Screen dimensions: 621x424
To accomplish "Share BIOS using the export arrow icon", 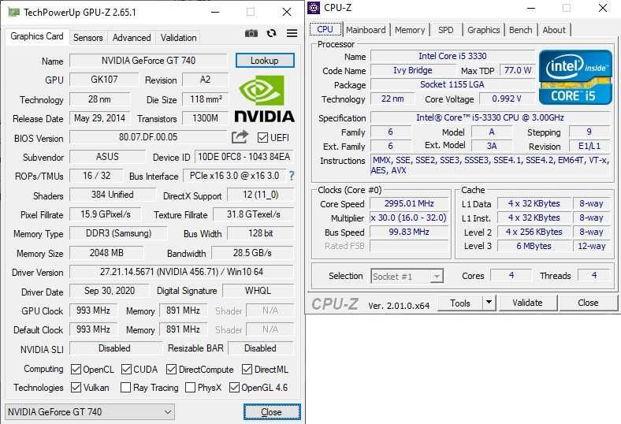I will click(x=240, y=137).
